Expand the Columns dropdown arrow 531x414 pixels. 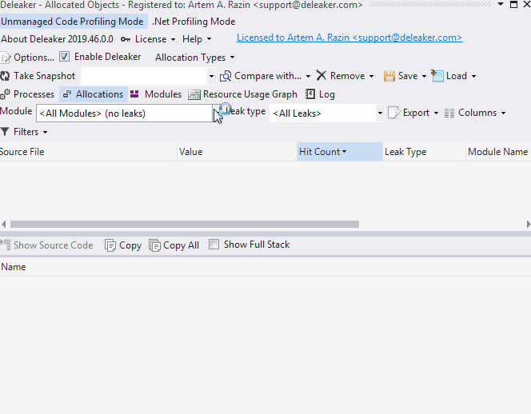[503, 113]
